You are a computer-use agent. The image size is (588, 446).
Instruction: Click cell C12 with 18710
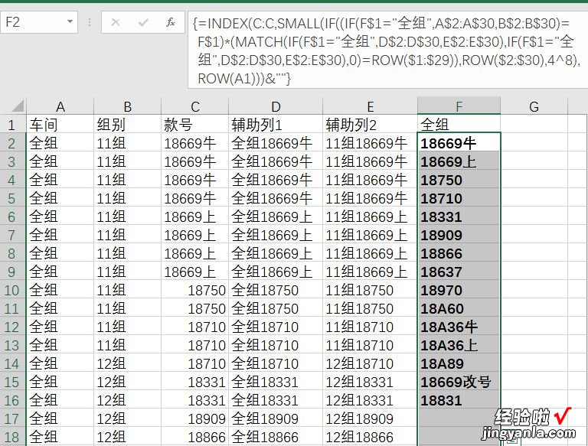tap(195, 327)
